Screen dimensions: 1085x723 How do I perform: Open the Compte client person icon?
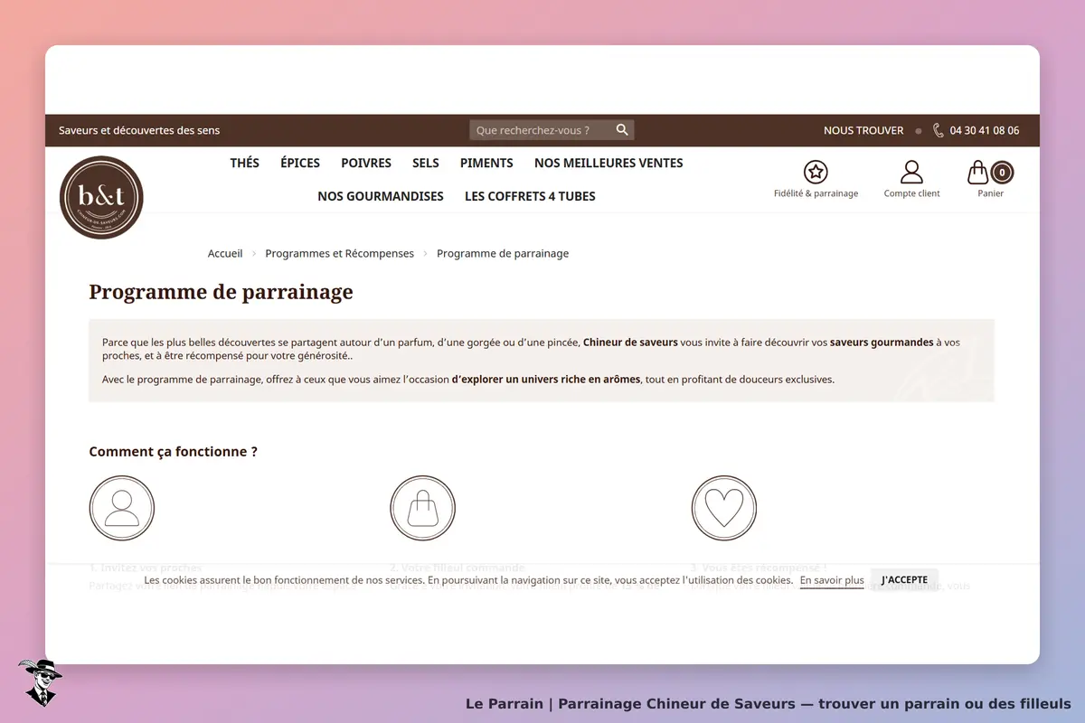click(x=912, y=172)
